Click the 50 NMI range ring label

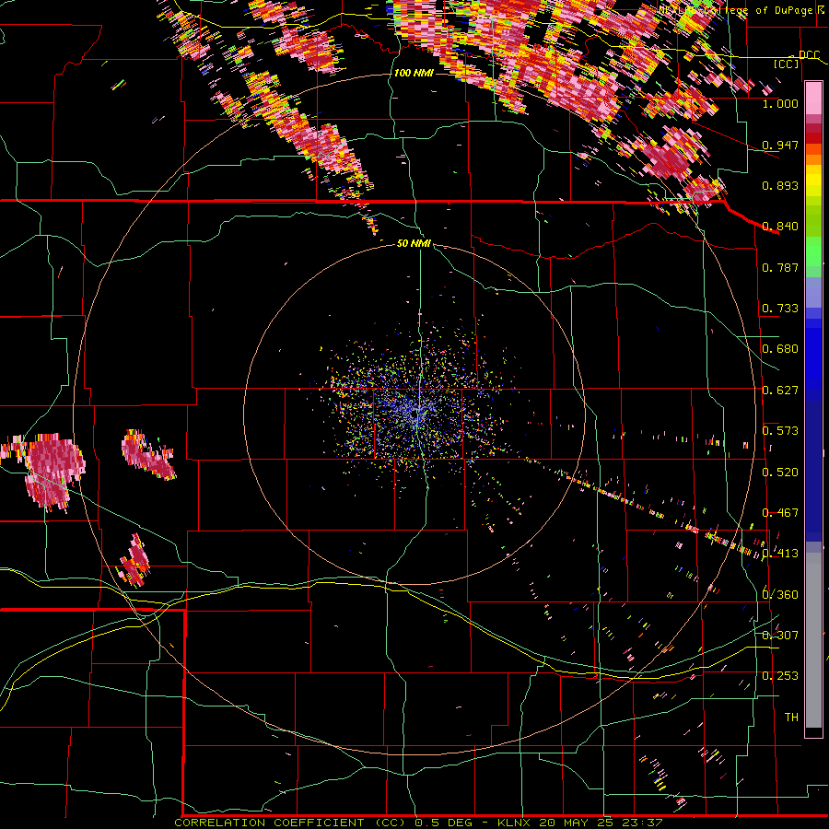click(x=414, y=244)
